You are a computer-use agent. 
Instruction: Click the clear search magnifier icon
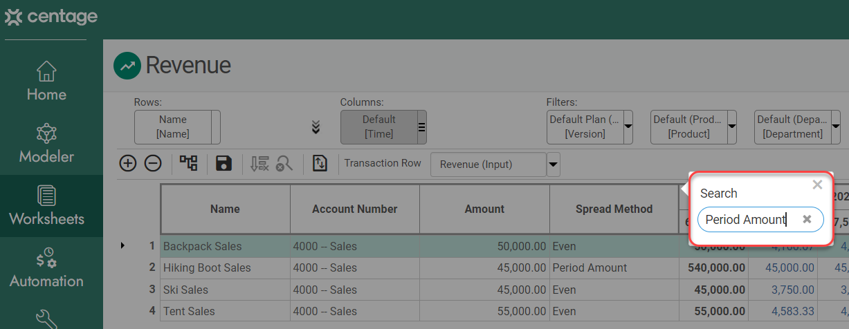pyautogui.click(x=284, y=163)
